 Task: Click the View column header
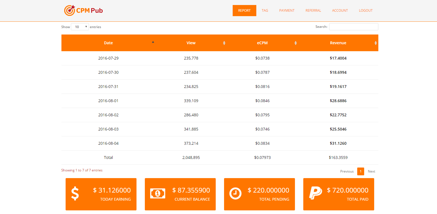(x=191, y=43)
